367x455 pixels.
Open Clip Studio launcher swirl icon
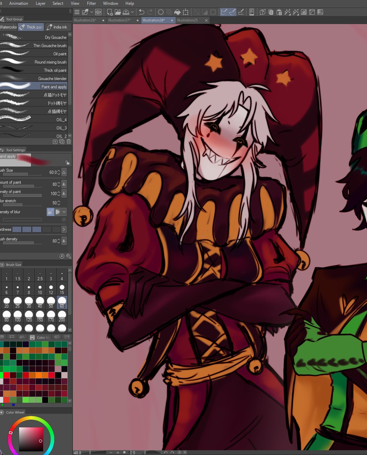coord(98,12)
